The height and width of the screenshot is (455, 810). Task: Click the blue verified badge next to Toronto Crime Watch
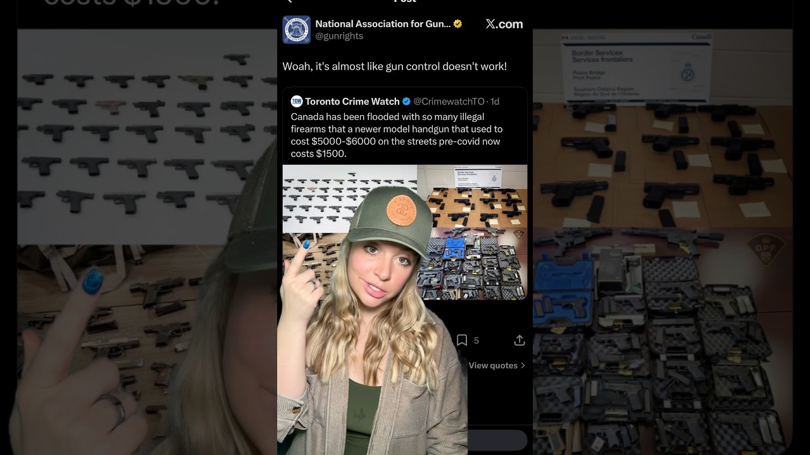point(406,101)
